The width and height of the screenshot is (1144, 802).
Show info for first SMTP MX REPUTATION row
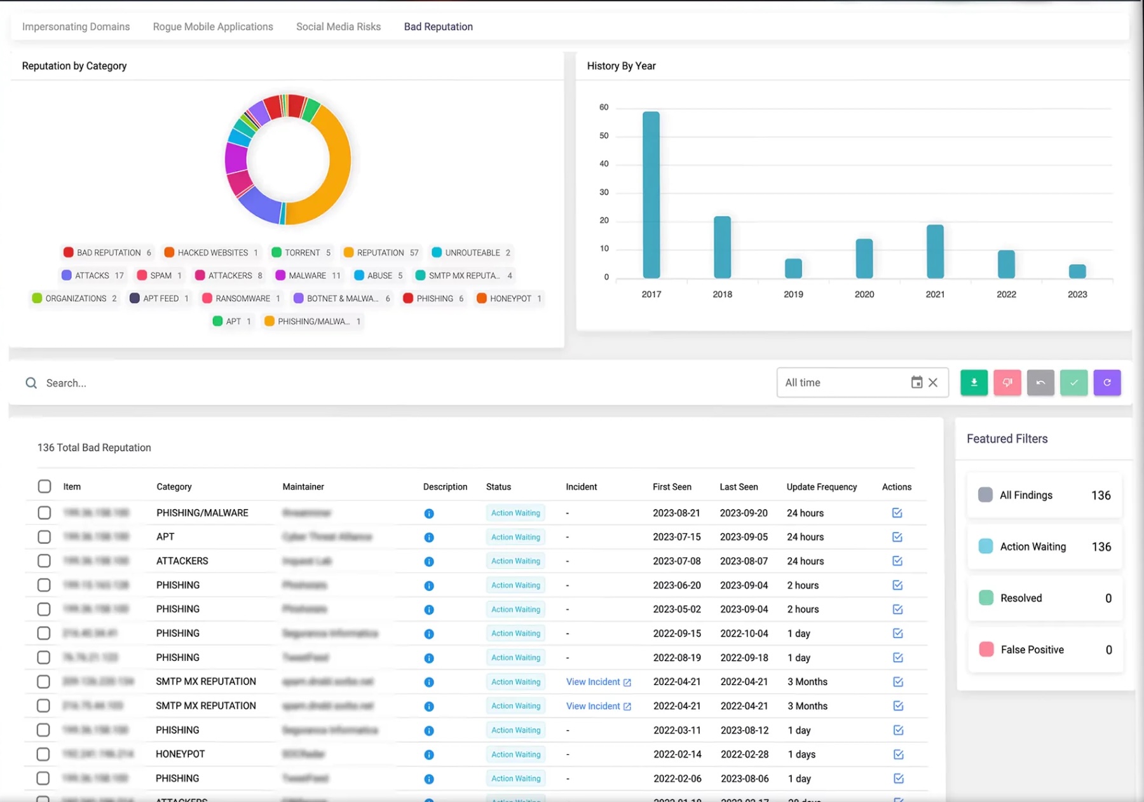pos(429,683)
